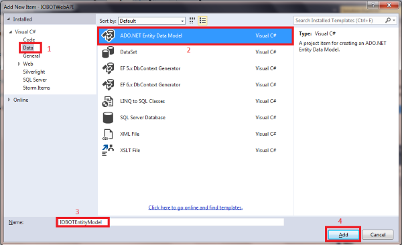Select the Web category
The image size is (402, 245).
click(x=28, y=64)
